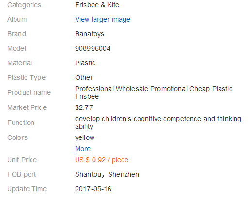Click the Unit Price label
The height and width of the screenshot is (198, 251).
22,160
